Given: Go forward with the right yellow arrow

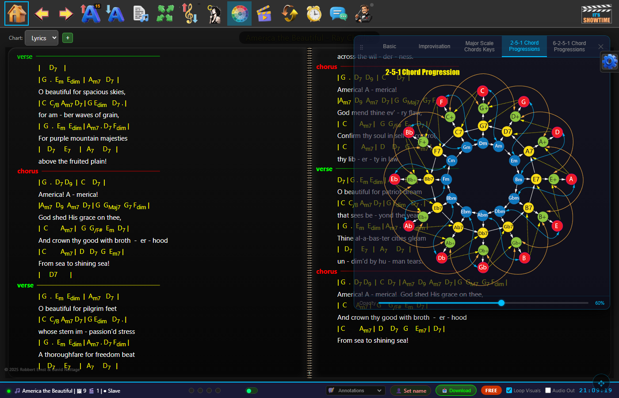Looking at the screenshot, I should 66,14.
